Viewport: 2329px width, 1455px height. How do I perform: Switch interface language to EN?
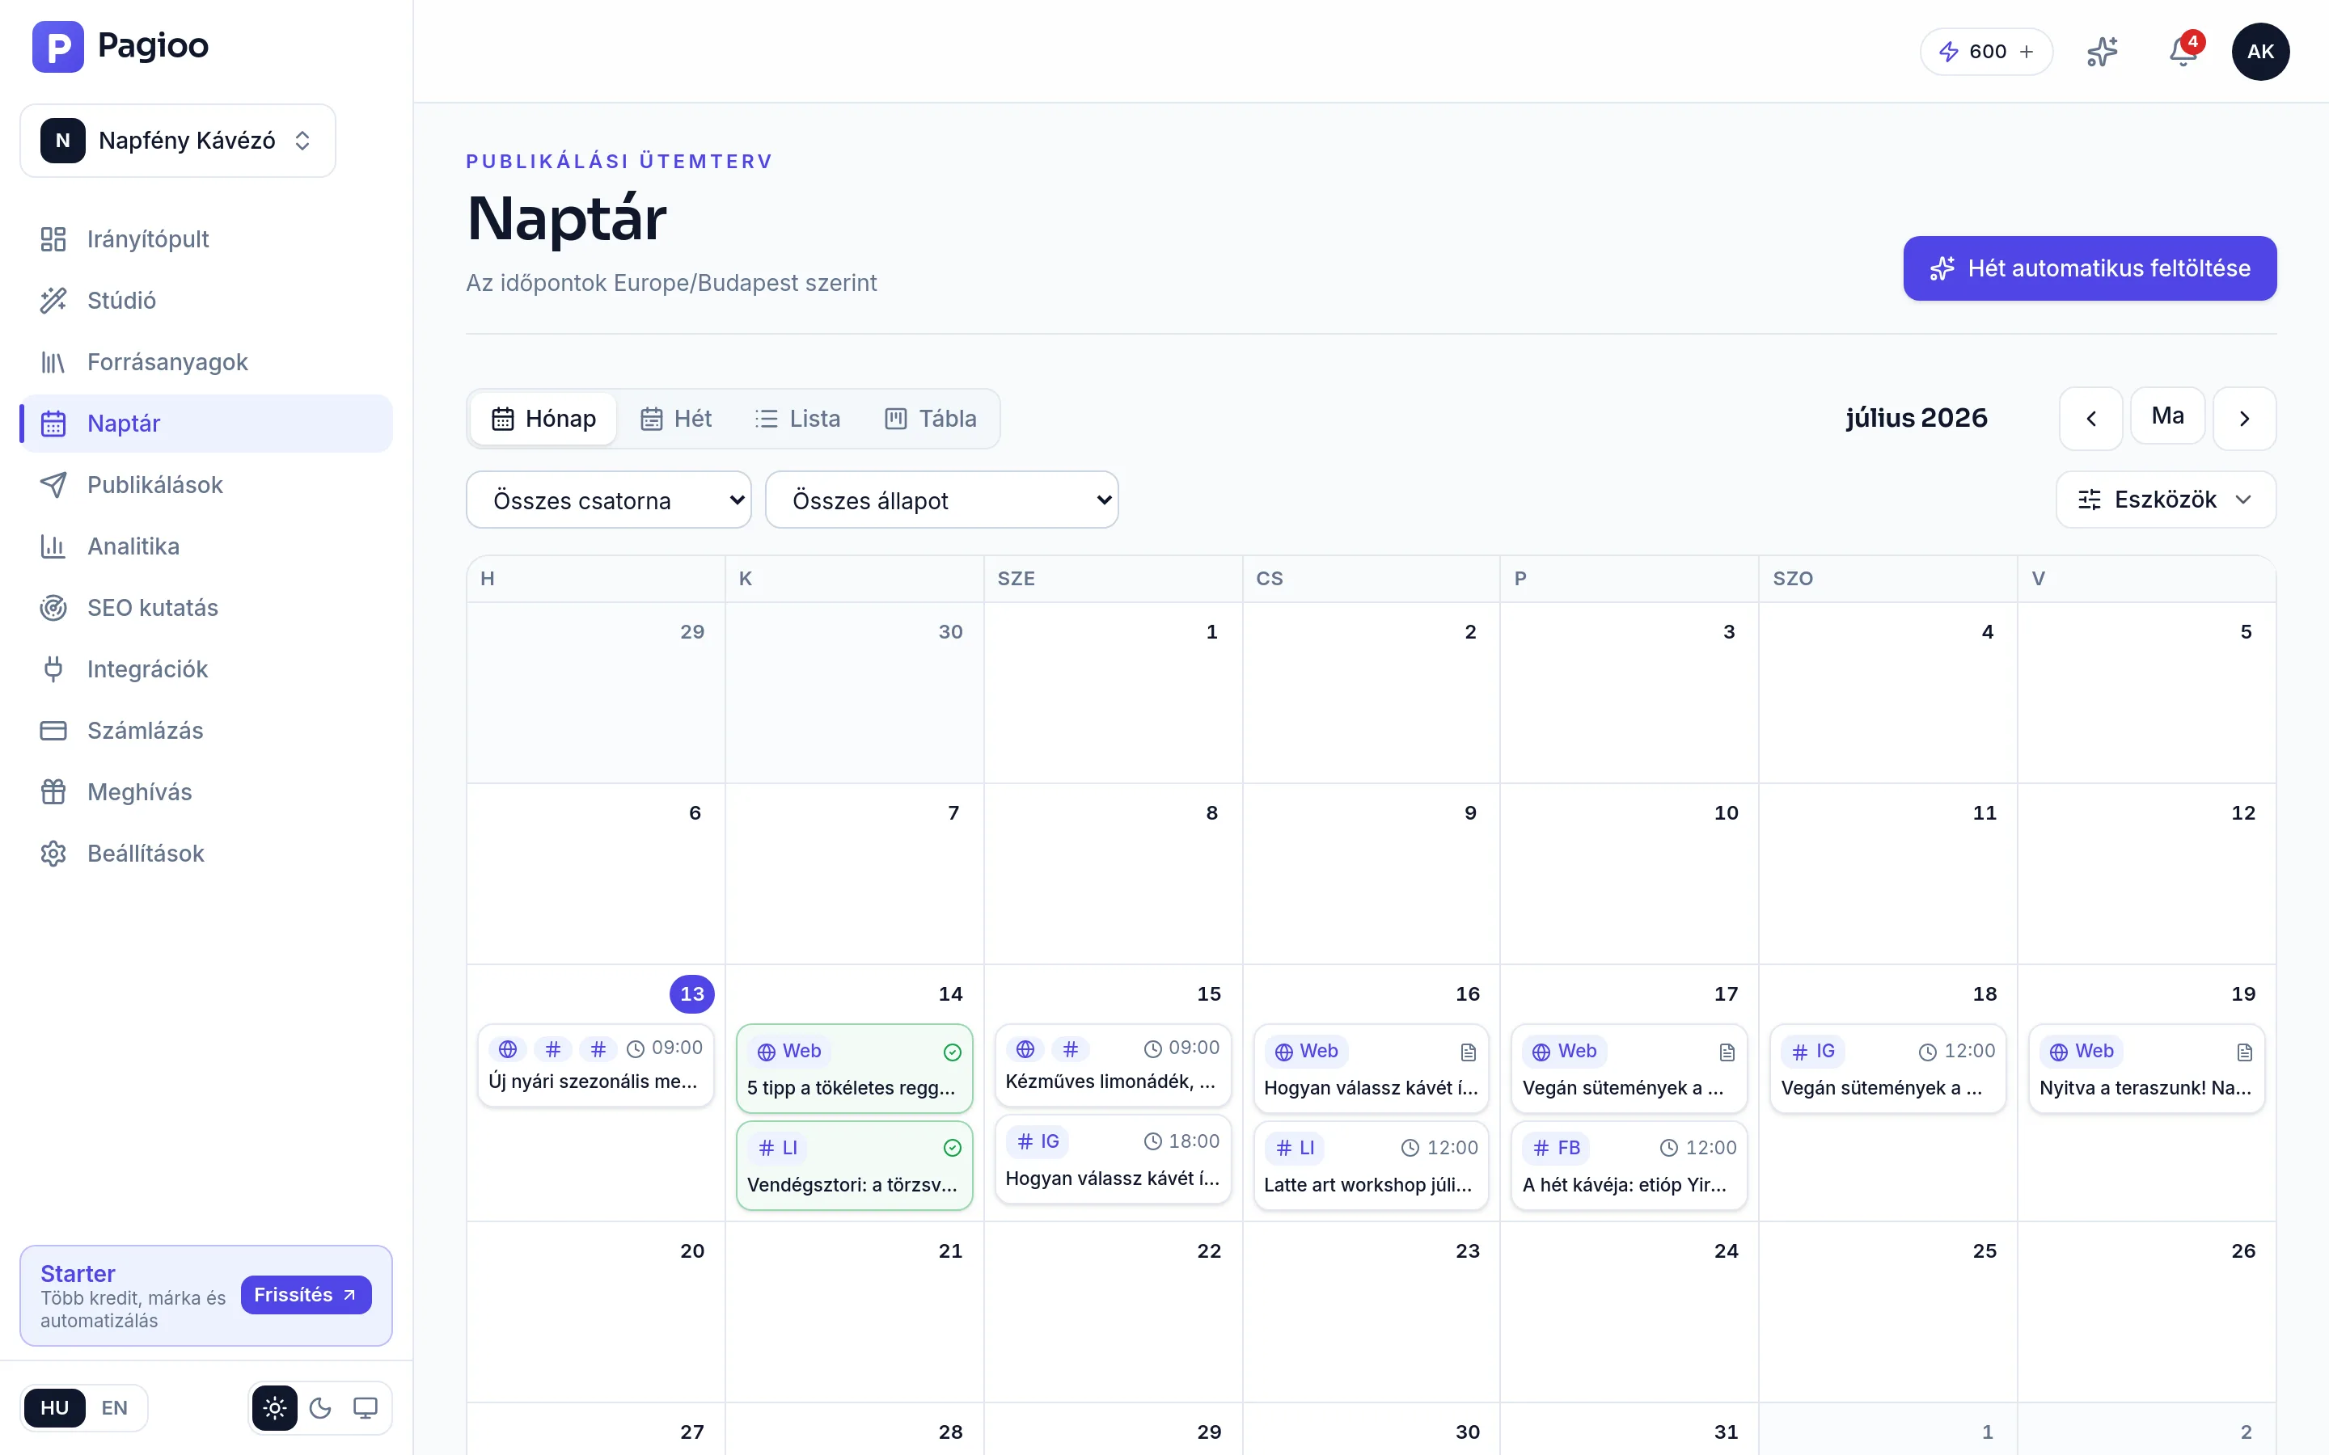click(115, 1408)
